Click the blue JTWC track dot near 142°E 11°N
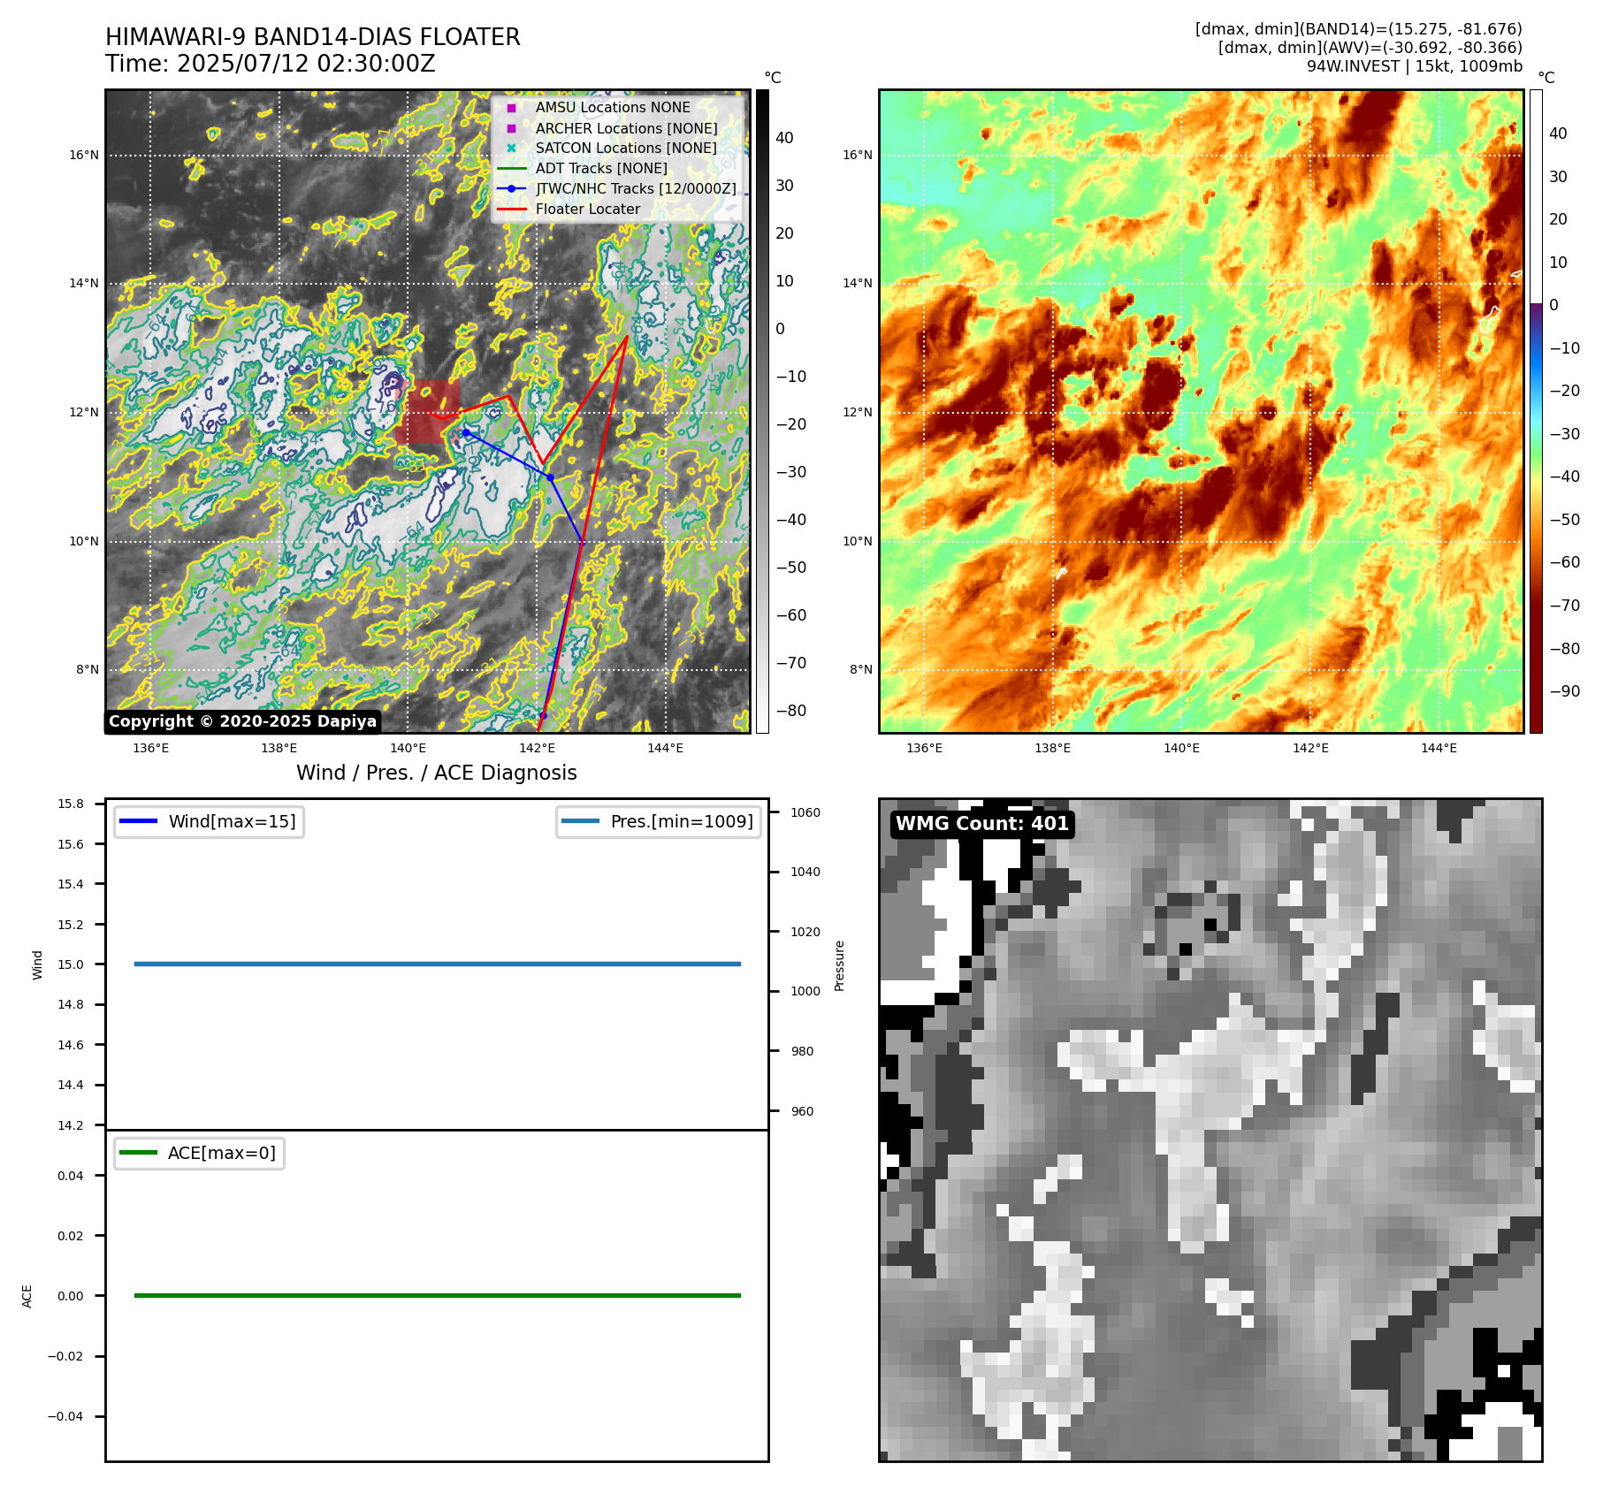The width and height of the screenshot is (1603, 1494). pos(550,477)
